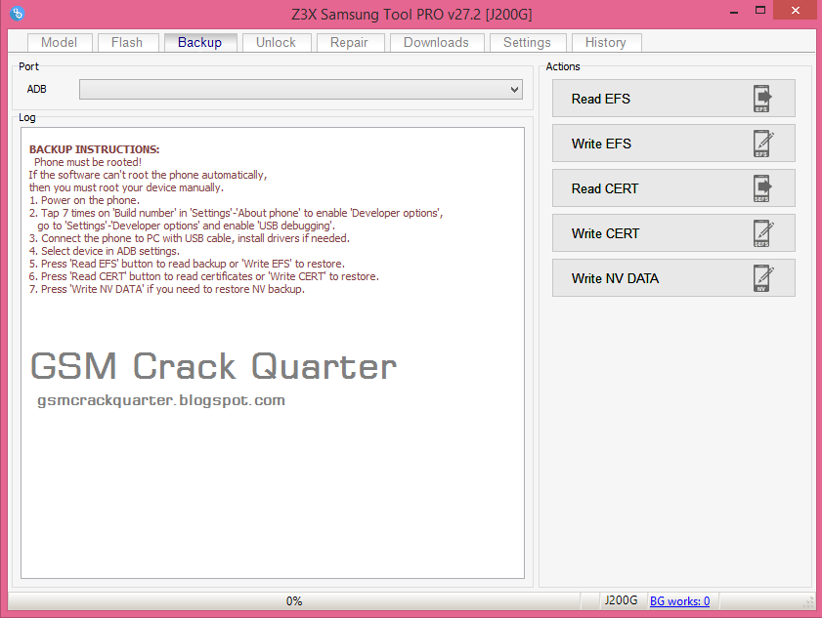Click log line '1. Power on the phone.'
This screenshot has width=822, height=618.
click(x=84, y=200)
